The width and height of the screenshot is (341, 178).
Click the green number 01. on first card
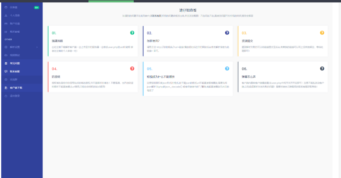tap(54, 33)
